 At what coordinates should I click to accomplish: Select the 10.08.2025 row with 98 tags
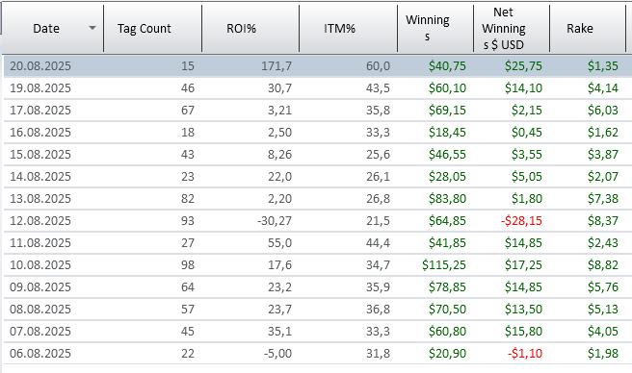click(318, 265)
